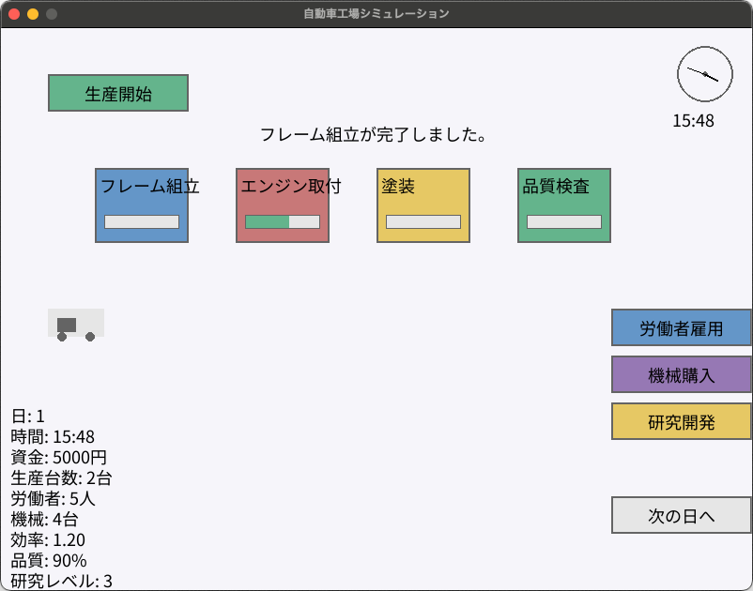Click the 時間: 15:48 status line

[x=53, y=436]
